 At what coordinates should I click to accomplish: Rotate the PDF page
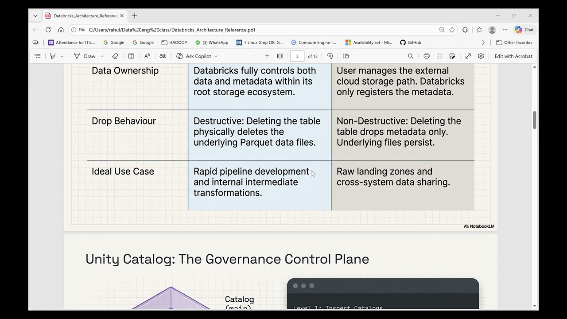point(330,56)
